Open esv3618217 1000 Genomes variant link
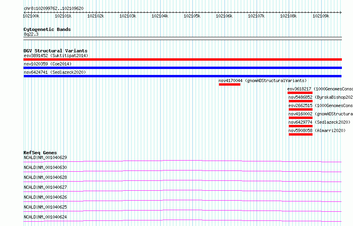 click(320, 89)
